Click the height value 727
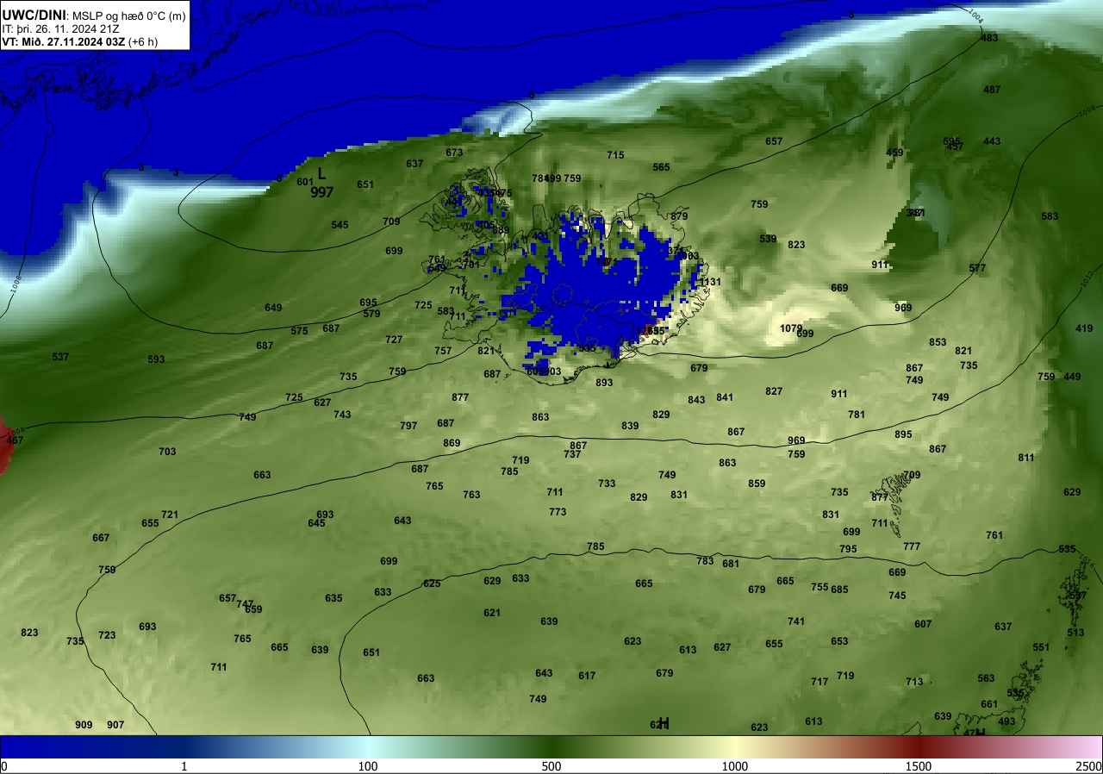The height and width of the screenshot is (774, 1103). (x=394, y=340)
